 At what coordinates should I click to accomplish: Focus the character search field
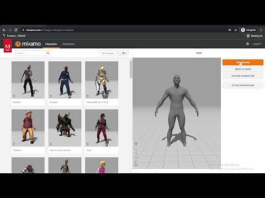[x=30, y=53]
